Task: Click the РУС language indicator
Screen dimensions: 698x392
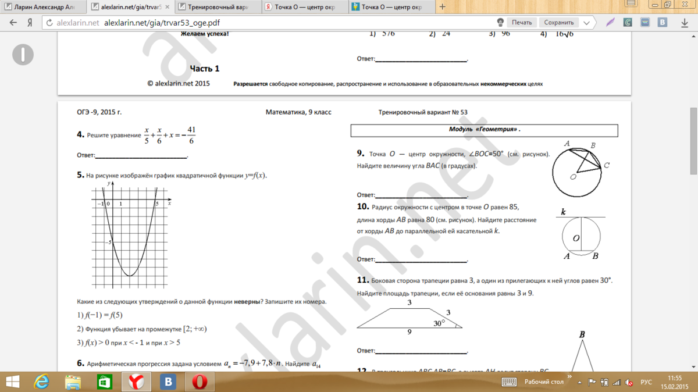Action: (x=646, y=382)
